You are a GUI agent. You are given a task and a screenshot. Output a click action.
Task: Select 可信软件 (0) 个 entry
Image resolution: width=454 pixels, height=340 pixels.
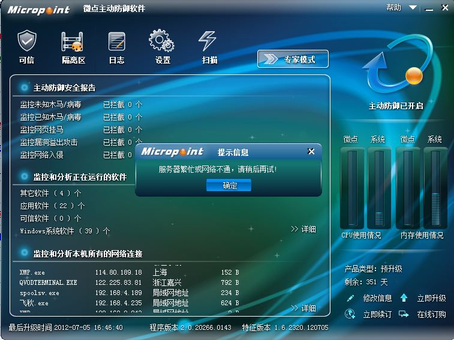pyautogui.click(x=50, y=218)
